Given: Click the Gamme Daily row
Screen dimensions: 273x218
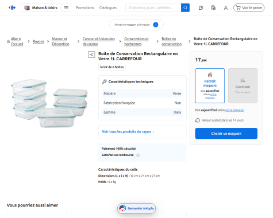Looking at the screenshot, I should pos(142,112).
